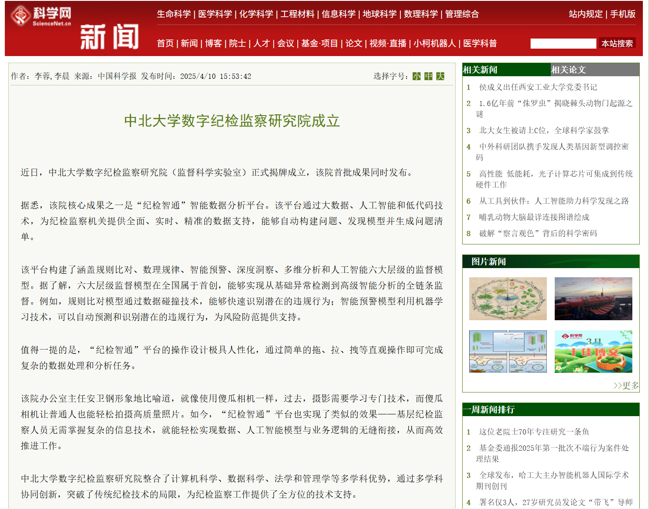
Task: Open the scientific diagram thumbnail
Action: [508, 351]
